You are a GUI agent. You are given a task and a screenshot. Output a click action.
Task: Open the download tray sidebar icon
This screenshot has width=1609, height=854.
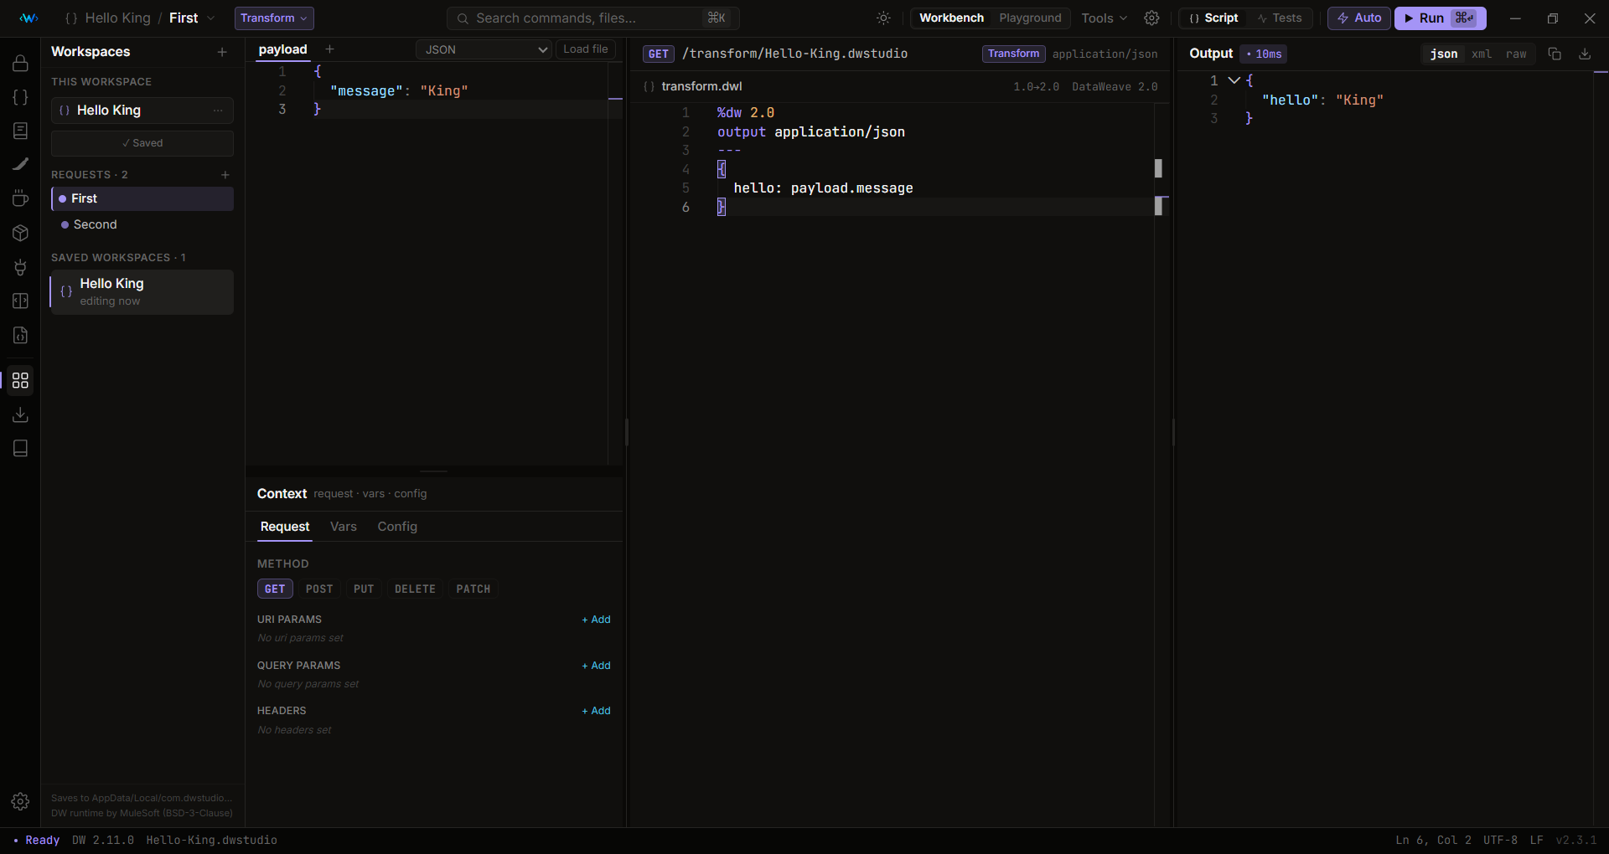20,414
